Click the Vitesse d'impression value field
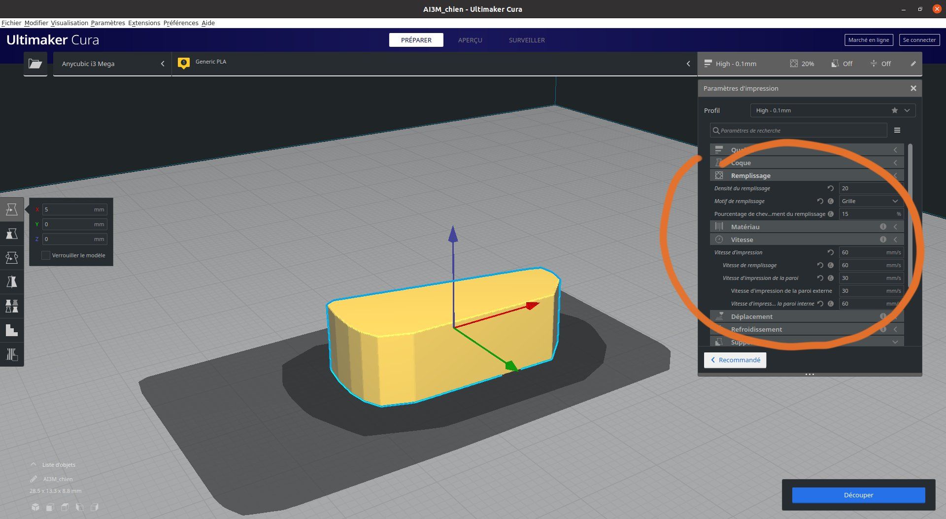Image resolution: width=946 pixels, height=519 pixels. coord(871,252)
